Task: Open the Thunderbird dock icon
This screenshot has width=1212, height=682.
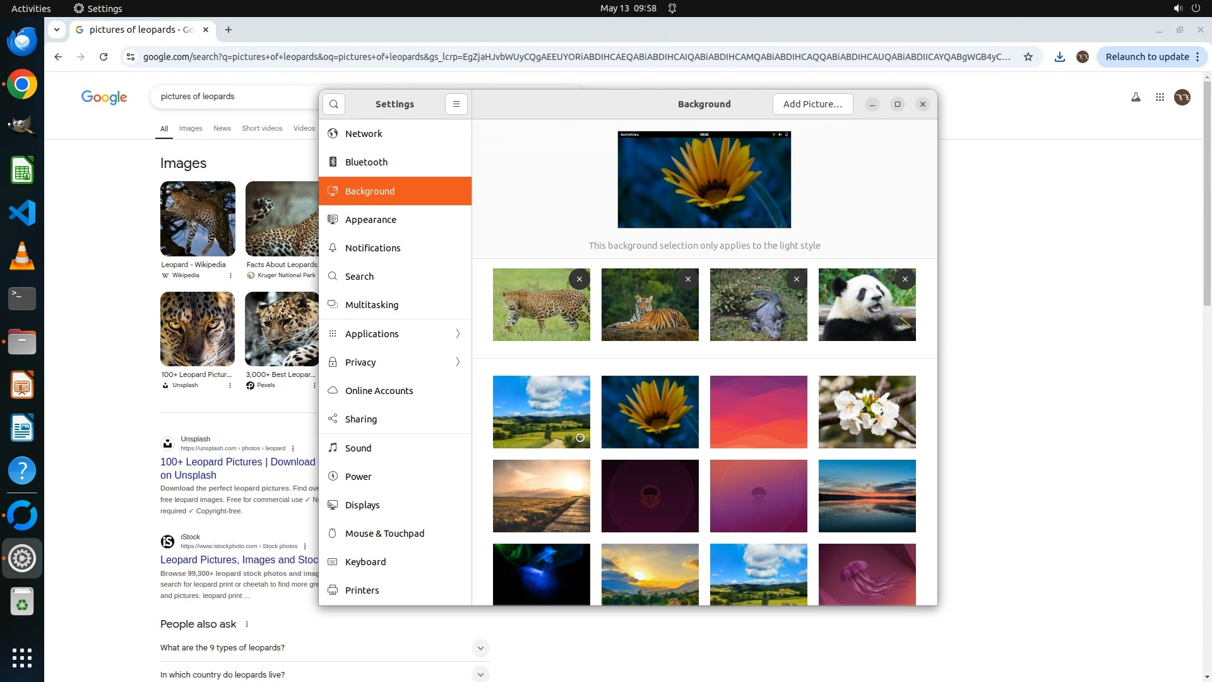Action: (x=22, y=41)
